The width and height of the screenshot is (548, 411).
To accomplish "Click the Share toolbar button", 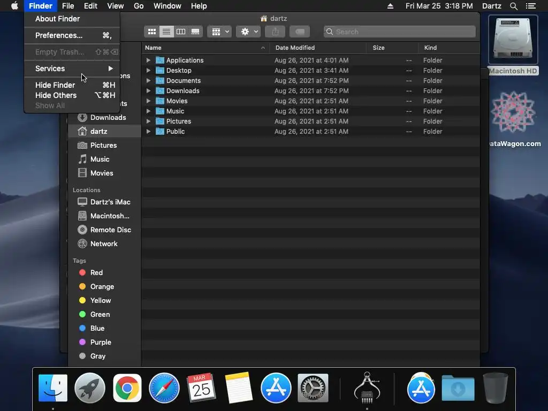I will [276, 32].
